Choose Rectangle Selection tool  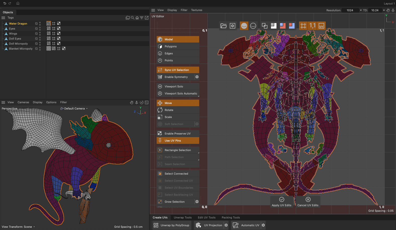(x=178, y=150)
